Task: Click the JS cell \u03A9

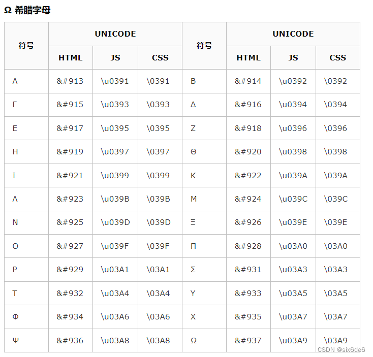Action: pyautogui.click(x=293, y=341)
